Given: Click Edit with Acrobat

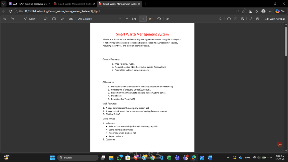Looking at the screenshot, I should pyautogui.click(x=275, y=19).
